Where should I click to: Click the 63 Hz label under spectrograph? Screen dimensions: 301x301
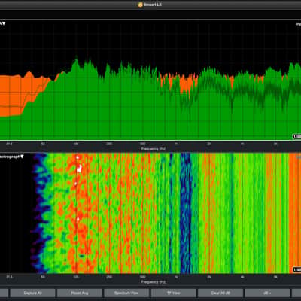(43, 277)
